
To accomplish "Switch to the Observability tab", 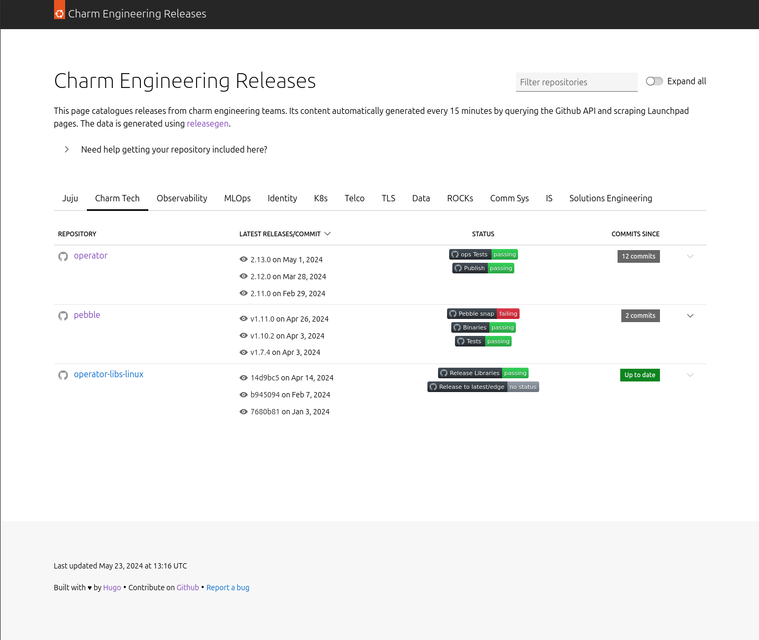I will [x=182, y=198].
